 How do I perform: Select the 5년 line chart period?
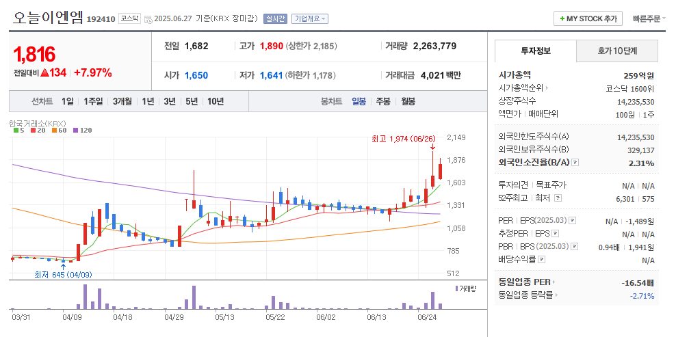pos(192,101)
